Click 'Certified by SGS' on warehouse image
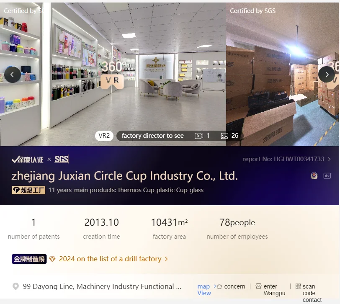This screenshot has width=340, height=304. coord(252,11)
